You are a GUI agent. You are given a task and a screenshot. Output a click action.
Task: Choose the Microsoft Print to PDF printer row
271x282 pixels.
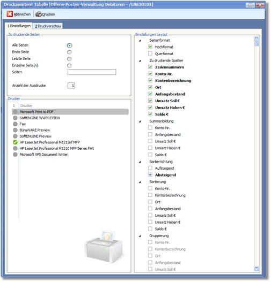(x=70, y=112)
